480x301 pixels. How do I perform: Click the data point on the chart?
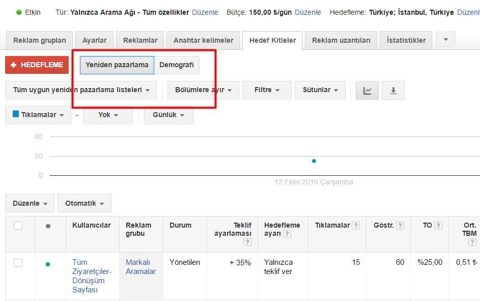click(x=314, y=161)
